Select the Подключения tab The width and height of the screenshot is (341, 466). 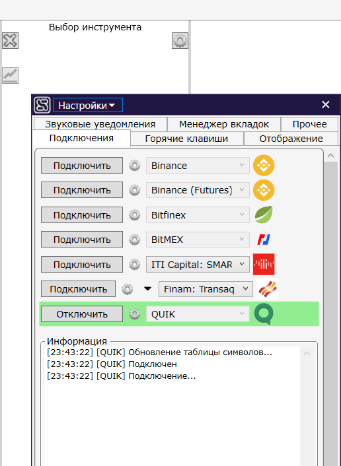tap(81, 138)
